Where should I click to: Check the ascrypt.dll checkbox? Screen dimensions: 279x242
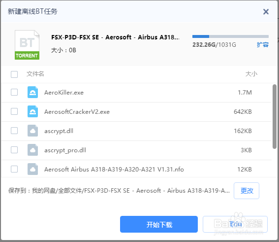pyautogui.click(x=14, y=131)
